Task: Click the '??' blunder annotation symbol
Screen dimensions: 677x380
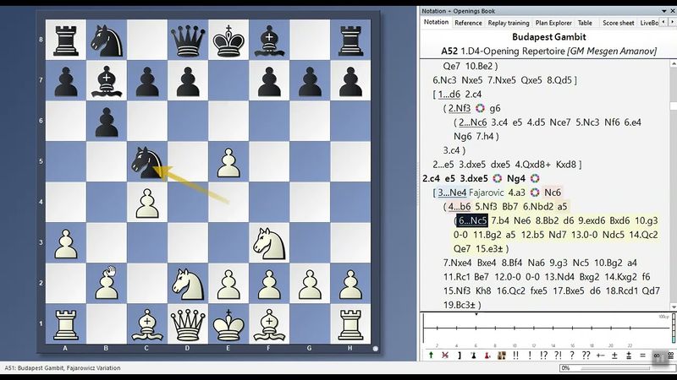Action: (x=586, y=356)
